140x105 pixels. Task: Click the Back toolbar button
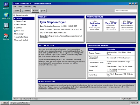pyautogui.click(x=17, y=11)
